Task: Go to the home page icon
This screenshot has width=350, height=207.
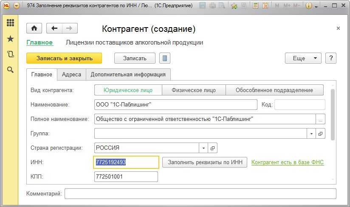Action: click(34, 28)
